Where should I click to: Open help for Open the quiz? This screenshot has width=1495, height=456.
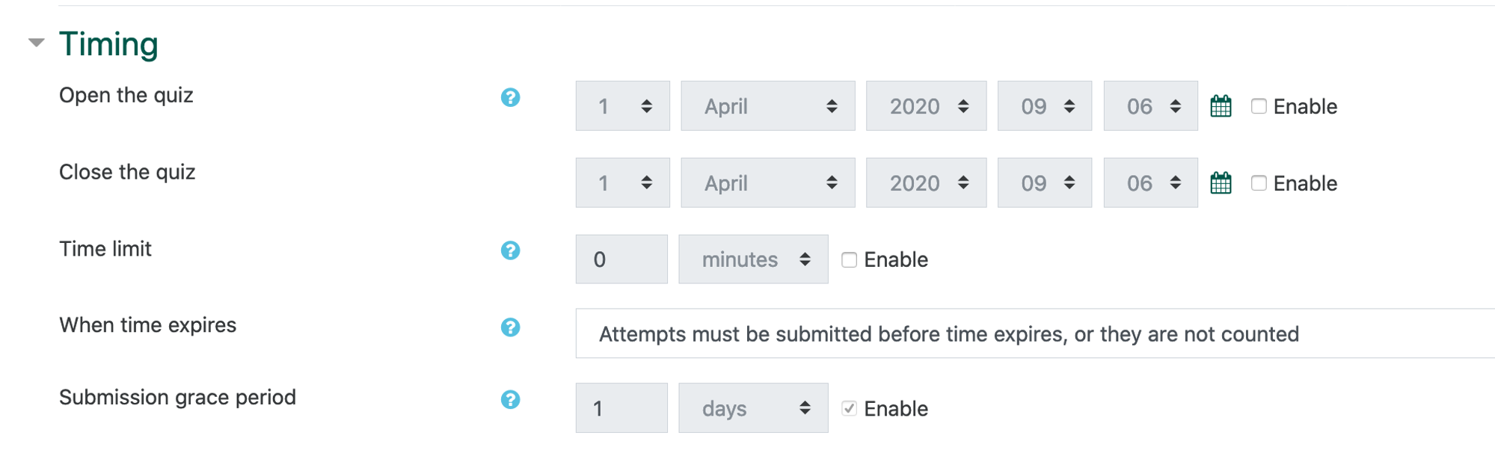point(512,97)
